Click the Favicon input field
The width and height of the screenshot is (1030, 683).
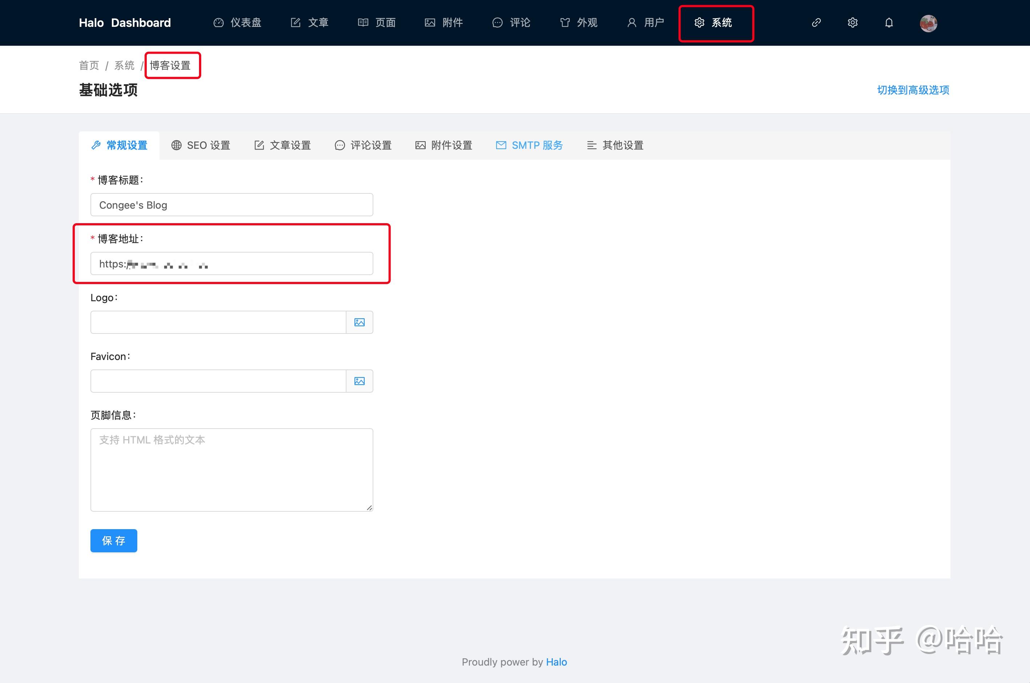point(218,381)
